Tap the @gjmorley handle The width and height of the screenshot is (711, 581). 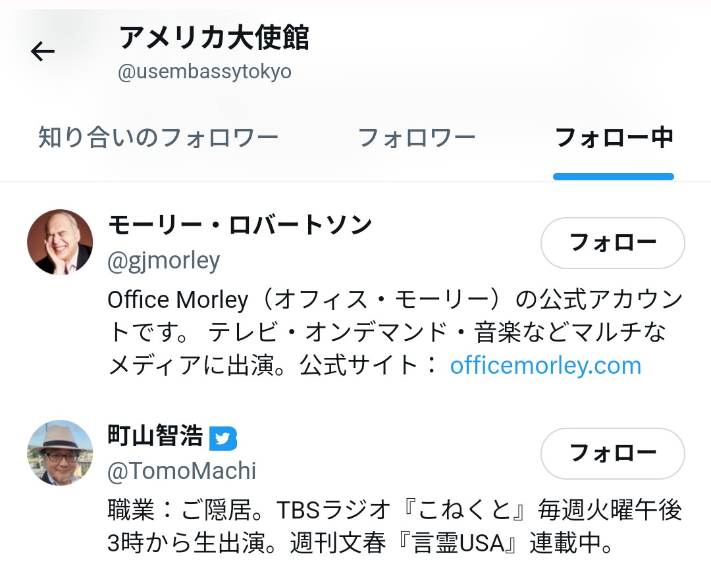tap(164, 261)
